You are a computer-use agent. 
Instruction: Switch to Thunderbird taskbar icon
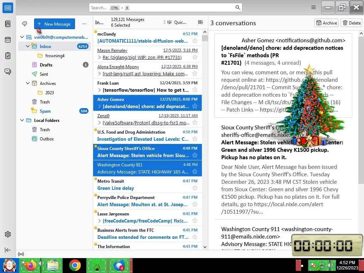point(119,265)
